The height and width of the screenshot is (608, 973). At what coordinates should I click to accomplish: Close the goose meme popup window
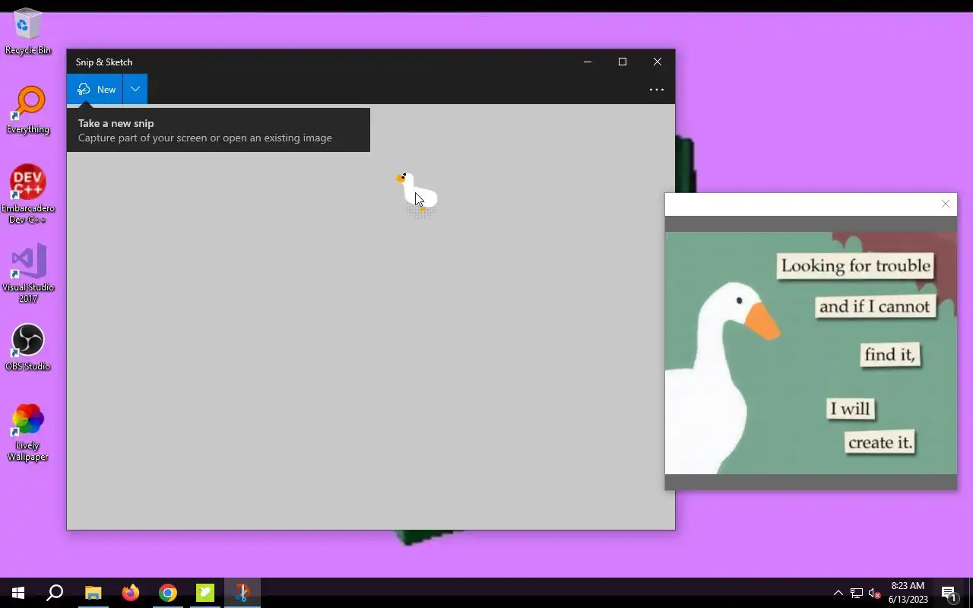[946, 204]
